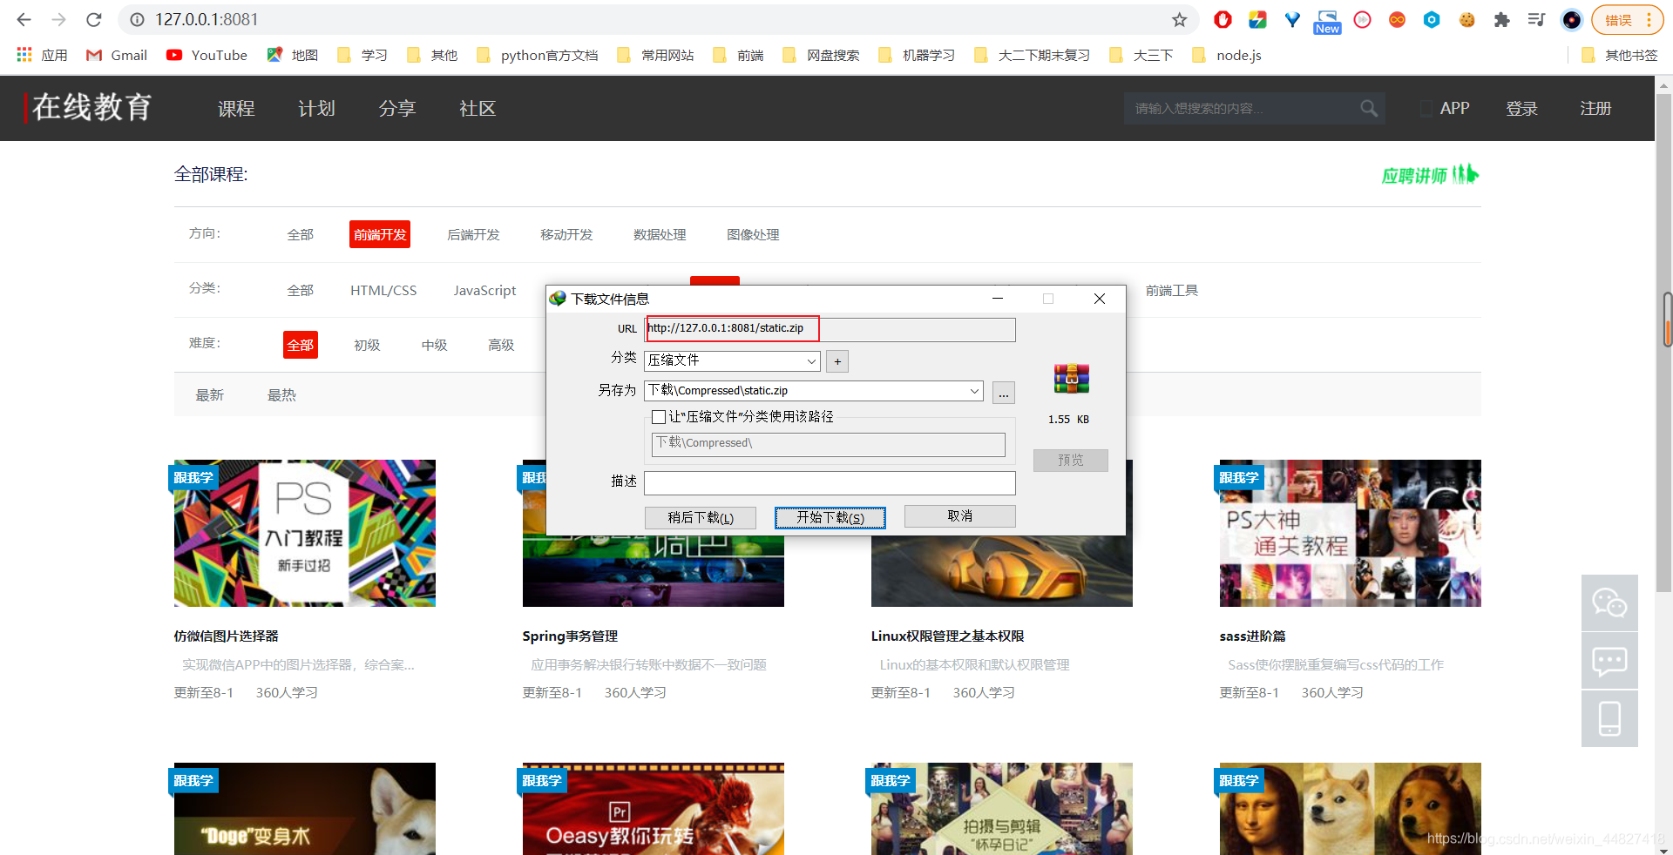The image size is (1673, 855).
Task: Open the Doge变身术 course thumbnail
Action: pos(305,808)
